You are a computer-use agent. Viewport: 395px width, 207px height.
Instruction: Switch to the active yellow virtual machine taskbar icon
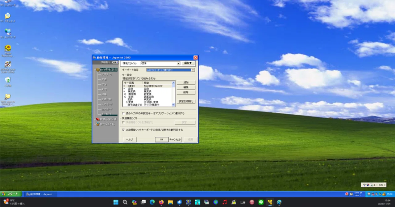coord(270,202)
